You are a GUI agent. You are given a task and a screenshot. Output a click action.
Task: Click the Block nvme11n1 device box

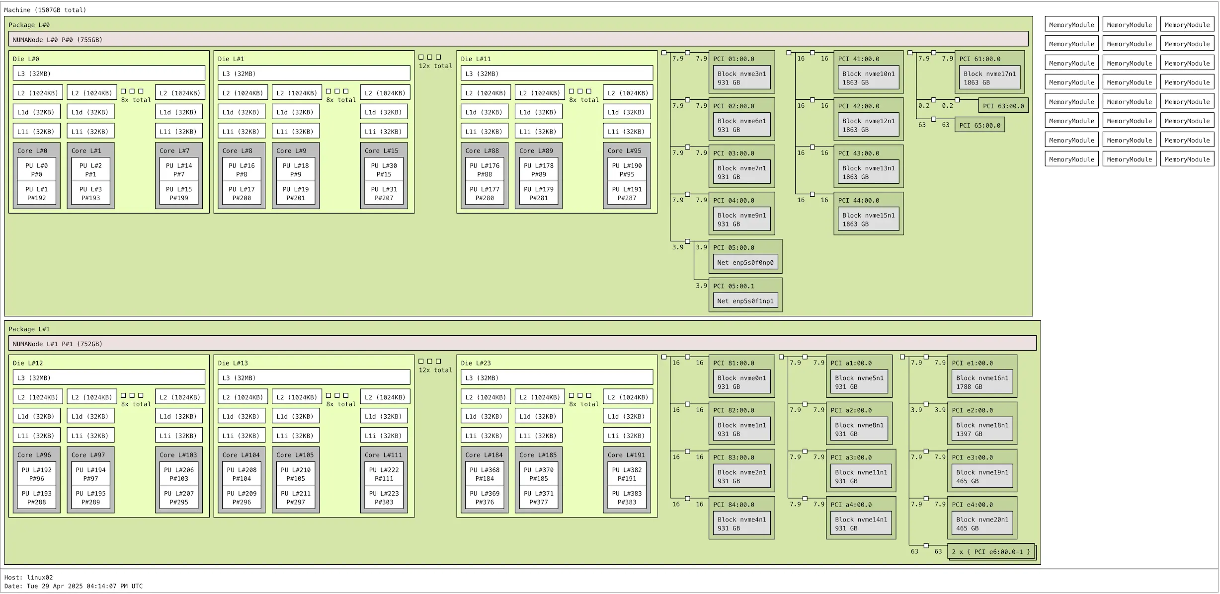(x=861, y=477)
